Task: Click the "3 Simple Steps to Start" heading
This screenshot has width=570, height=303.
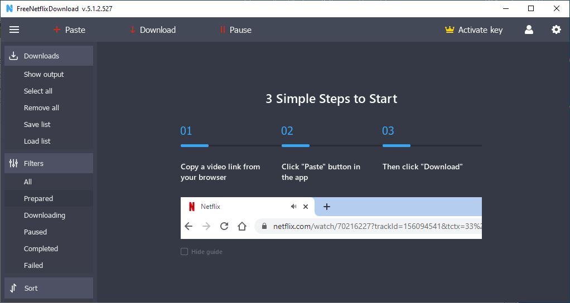Action: 331,99
